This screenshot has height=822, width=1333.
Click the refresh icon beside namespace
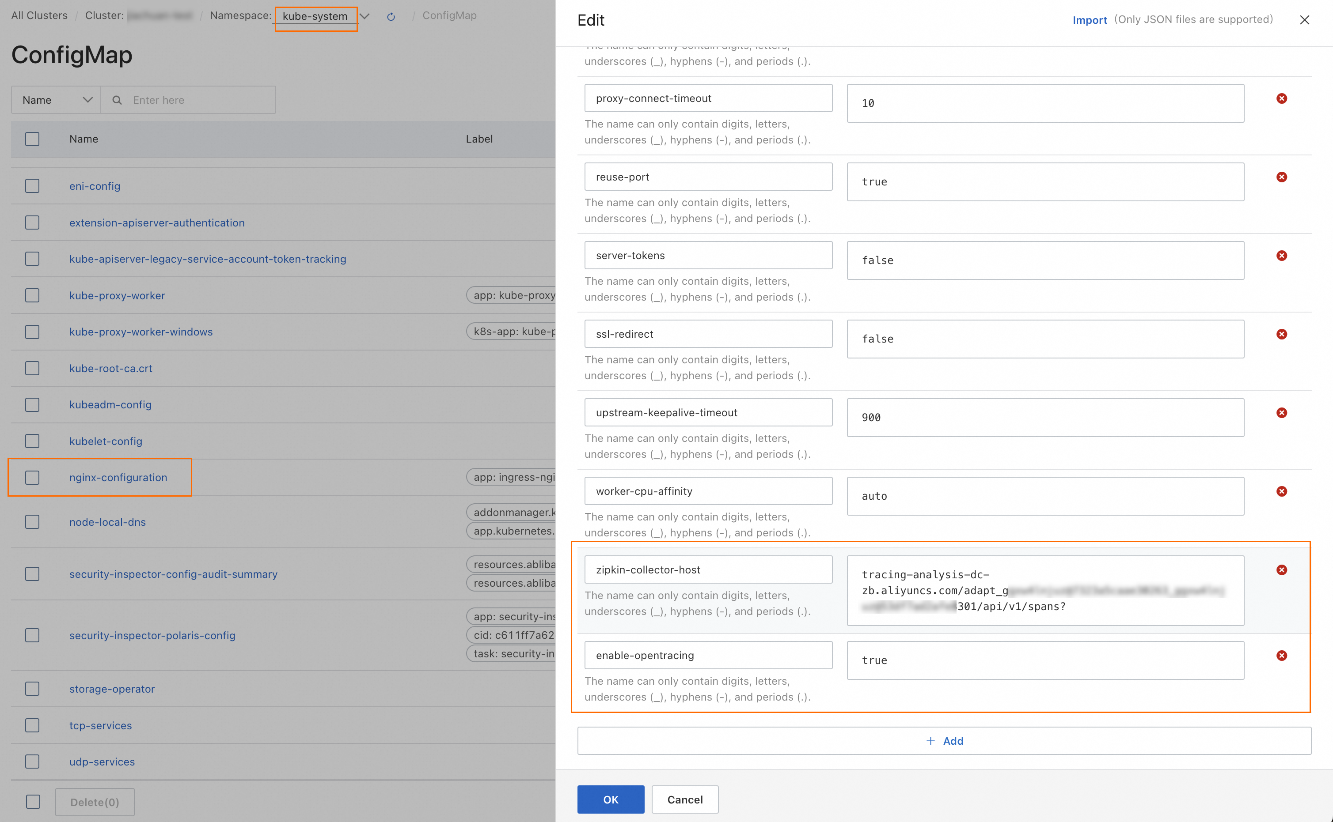[391, 17]
